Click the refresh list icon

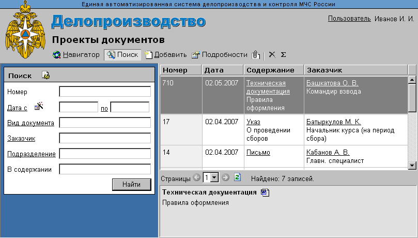point(237,177)
